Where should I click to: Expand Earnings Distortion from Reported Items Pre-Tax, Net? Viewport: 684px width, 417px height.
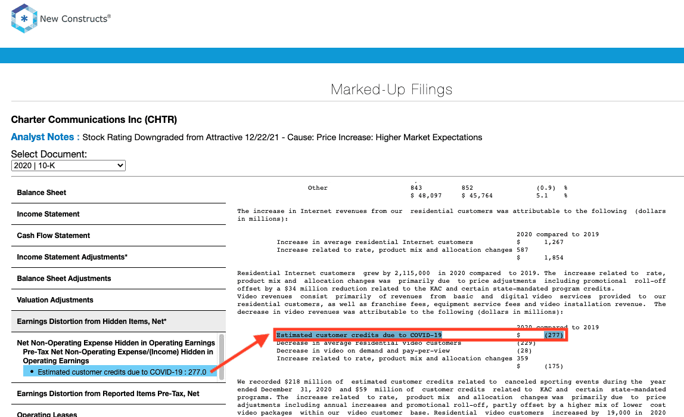[118, 393]
